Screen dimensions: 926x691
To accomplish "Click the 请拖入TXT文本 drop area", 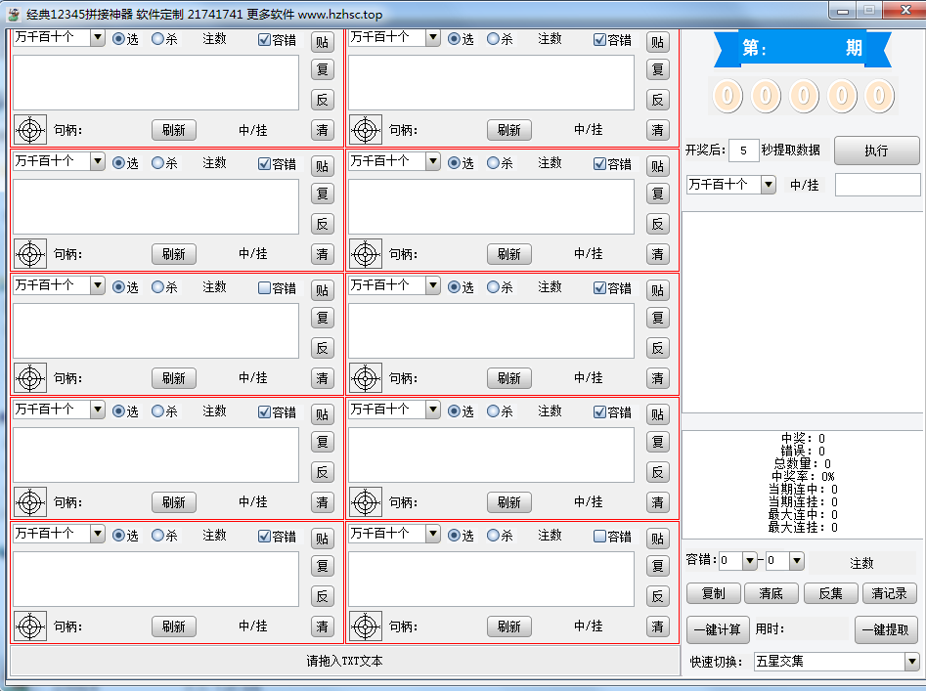I will (345, 661).
